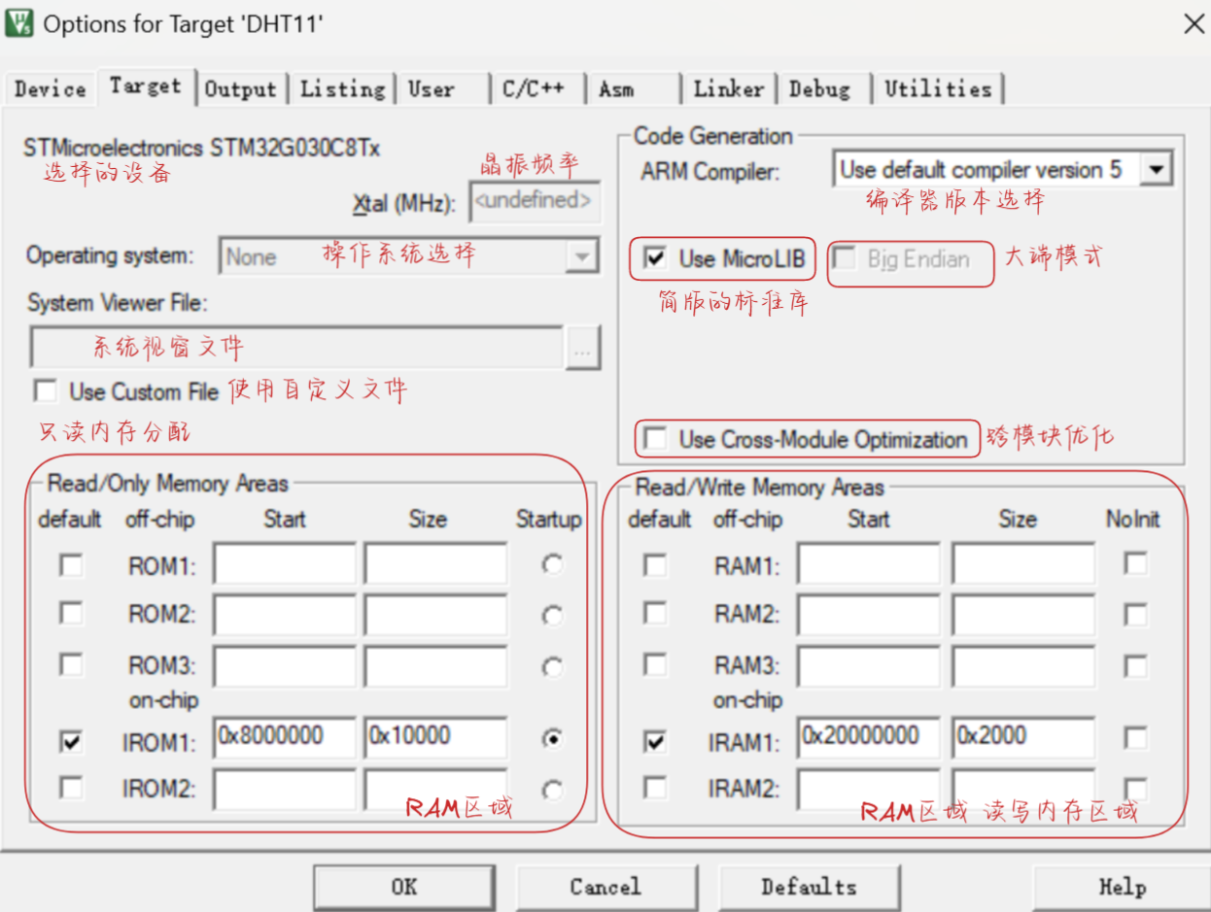Open the Debug tab
The image size is (1211, 912).
coord(819,89)
